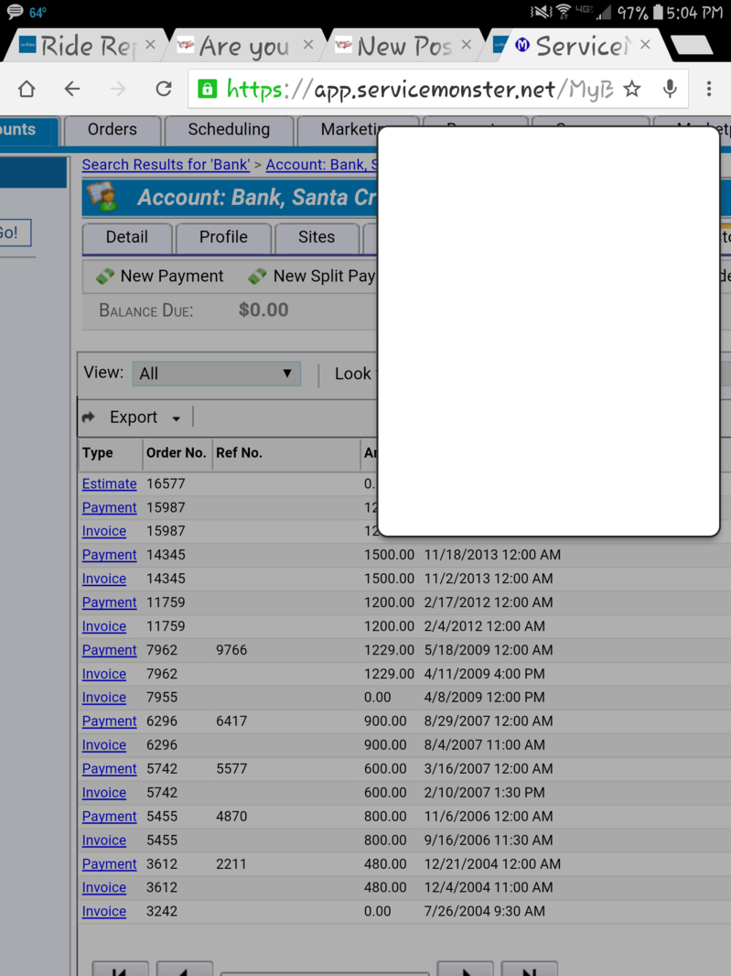The width and height of the screenshot is (731, 976).
Task: Close the Are you browser tab
Action: tap(308, 44)
